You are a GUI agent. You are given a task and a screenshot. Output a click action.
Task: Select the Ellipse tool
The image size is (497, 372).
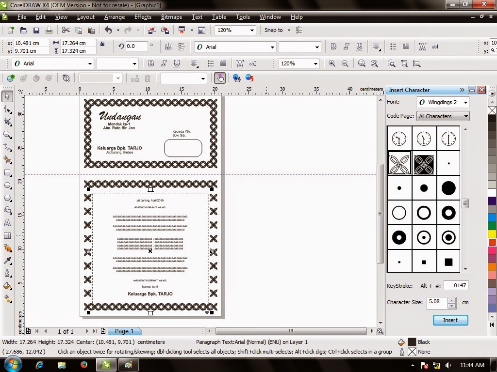pos(7,186)
